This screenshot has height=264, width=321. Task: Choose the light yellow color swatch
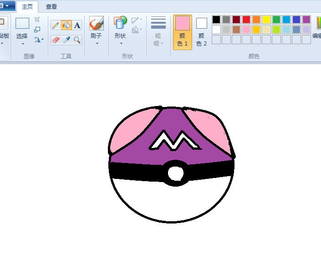click(x=266, y=30)
